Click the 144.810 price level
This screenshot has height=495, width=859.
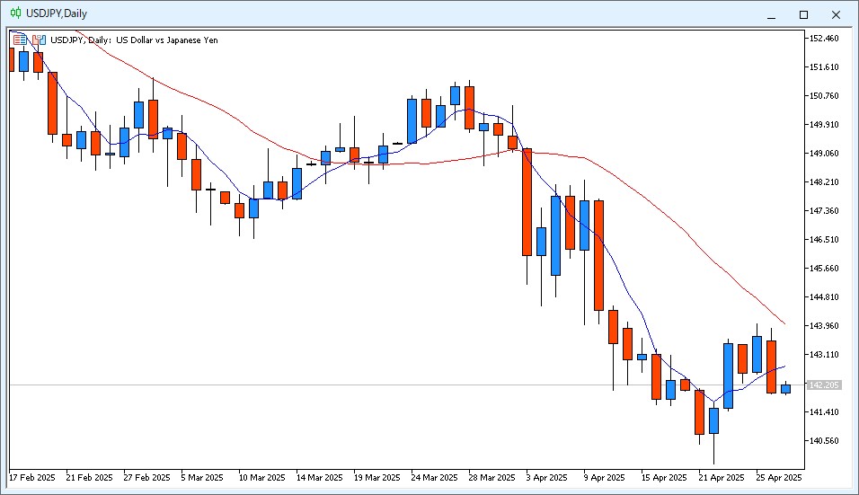[824, 296]
